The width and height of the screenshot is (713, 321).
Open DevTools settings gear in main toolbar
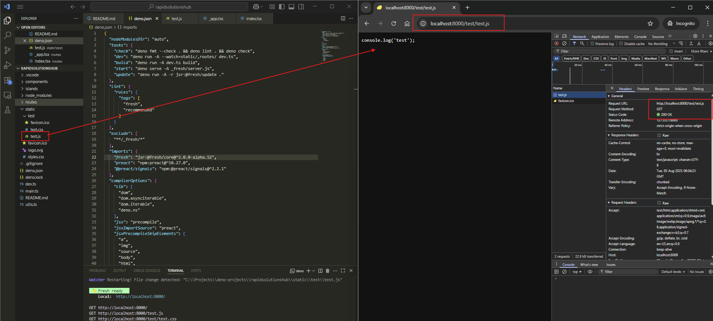[x=695, y=36]
